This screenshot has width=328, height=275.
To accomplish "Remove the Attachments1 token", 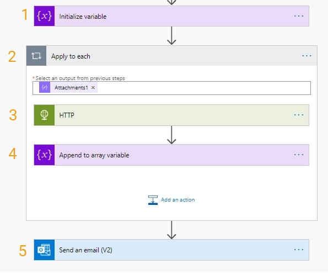I will pos(93,88).
